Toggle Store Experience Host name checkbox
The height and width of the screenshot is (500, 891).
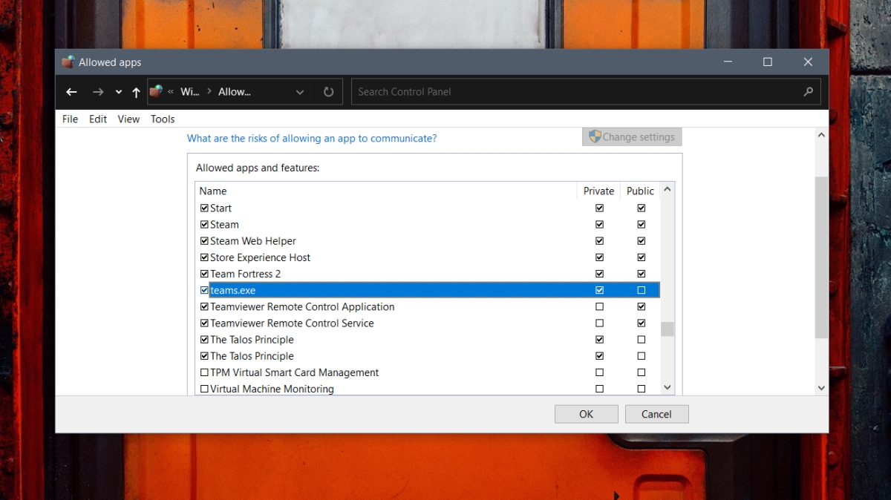pos(204,257)
